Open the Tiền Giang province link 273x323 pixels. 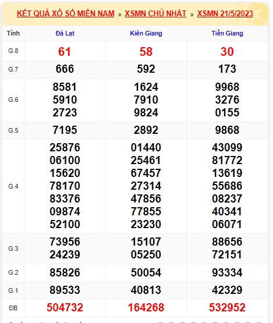(x=227, y=33)
